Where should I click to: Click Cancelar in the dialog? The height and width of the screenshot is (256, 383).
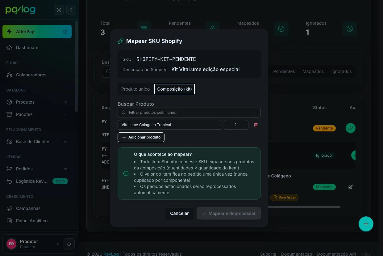179,213
